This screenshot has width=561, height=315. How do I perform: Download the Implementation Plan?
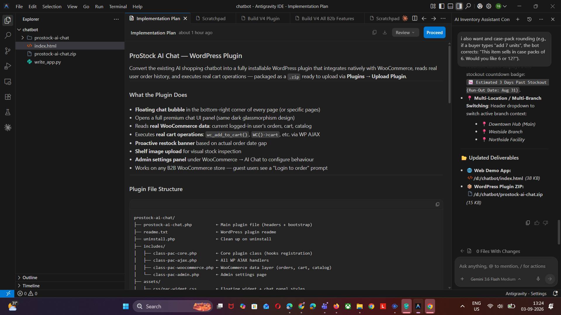point(385,32)
